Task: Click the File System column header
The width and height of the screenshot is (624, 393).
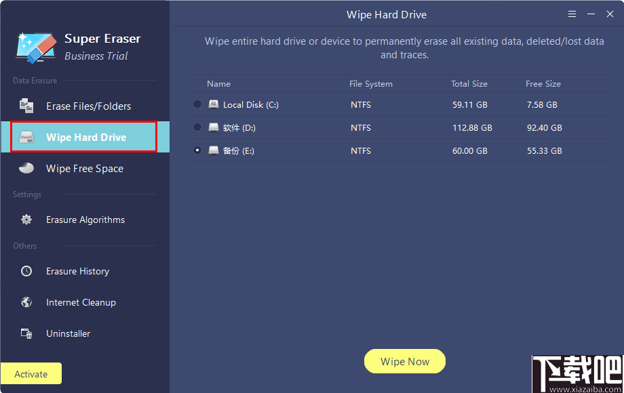Action: coord(371,84)
